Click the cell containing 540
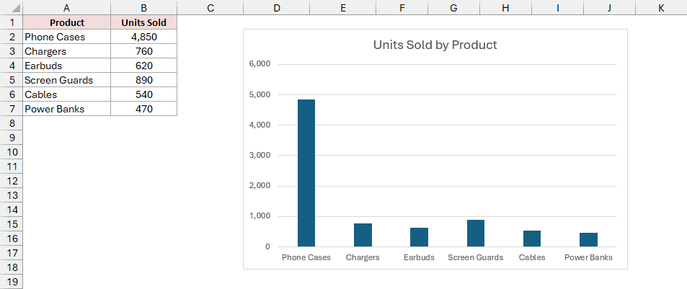This screenshot has height=289, width=687. pyautogui.click(x=143, y=94)
